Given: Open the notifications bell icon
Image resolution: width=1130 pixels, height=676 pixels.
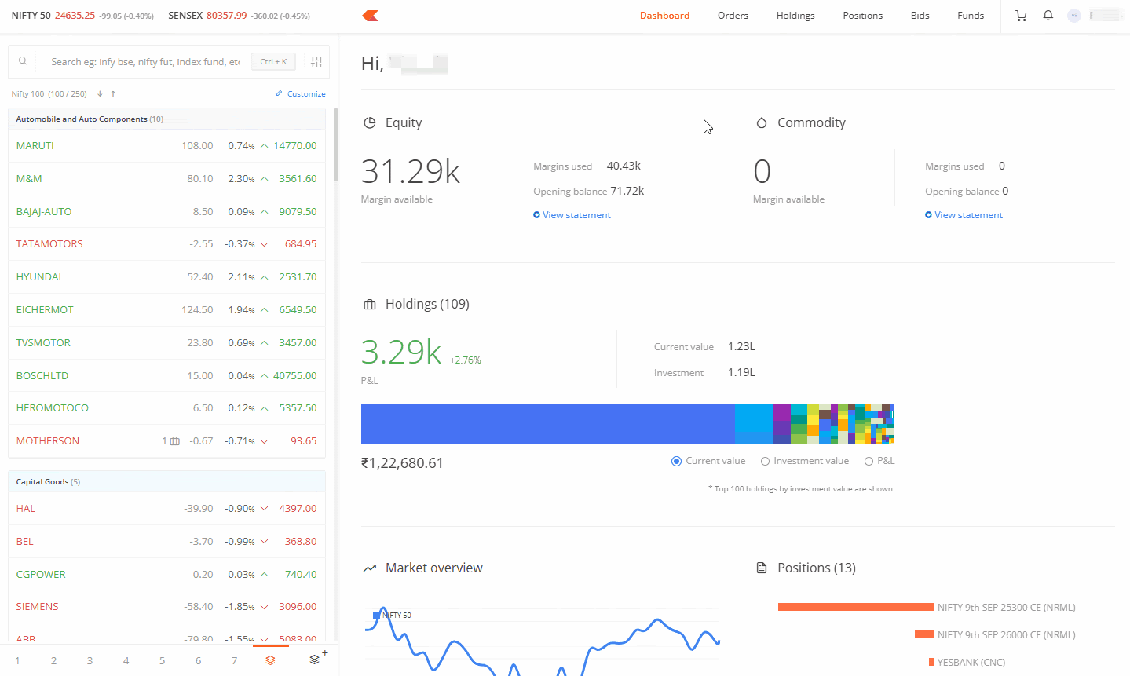Looking at the screenshot, I should pyautogui.click(x=1048, y=16).
